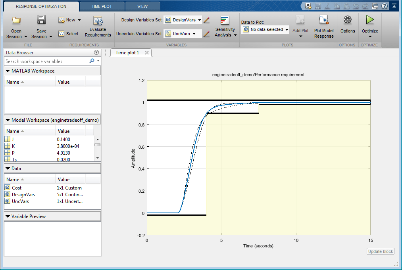402x270 pixels.
Task: Expand the Variable Preview section
Action: click(8, 216)
